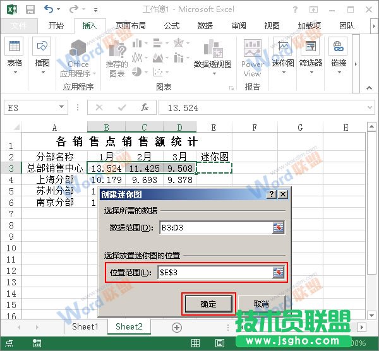Screen dimensions: 379x351
Task: Click the Insert Function fx icon
Action: click(145, 107)
